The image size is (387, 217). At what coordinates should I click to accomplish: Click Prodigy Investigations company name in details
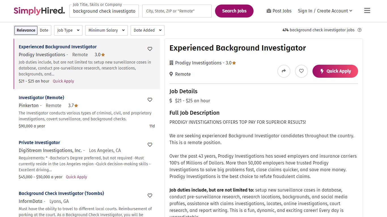point(198,63)
